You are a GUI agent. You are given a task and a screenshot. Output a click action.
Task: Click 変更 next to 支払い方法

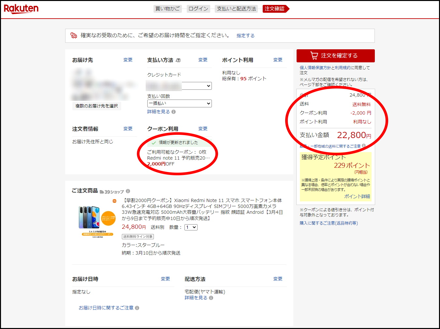[203, 60]
